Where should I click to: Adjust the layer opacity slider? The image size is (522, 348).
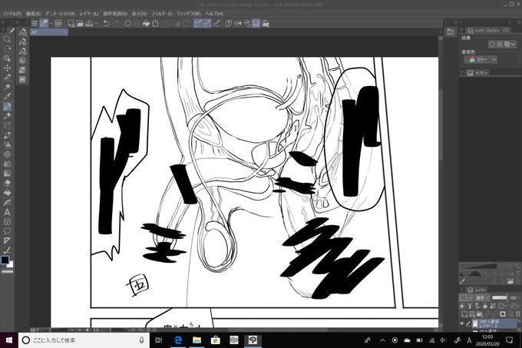pyautogui.click(x=500, y=298)
